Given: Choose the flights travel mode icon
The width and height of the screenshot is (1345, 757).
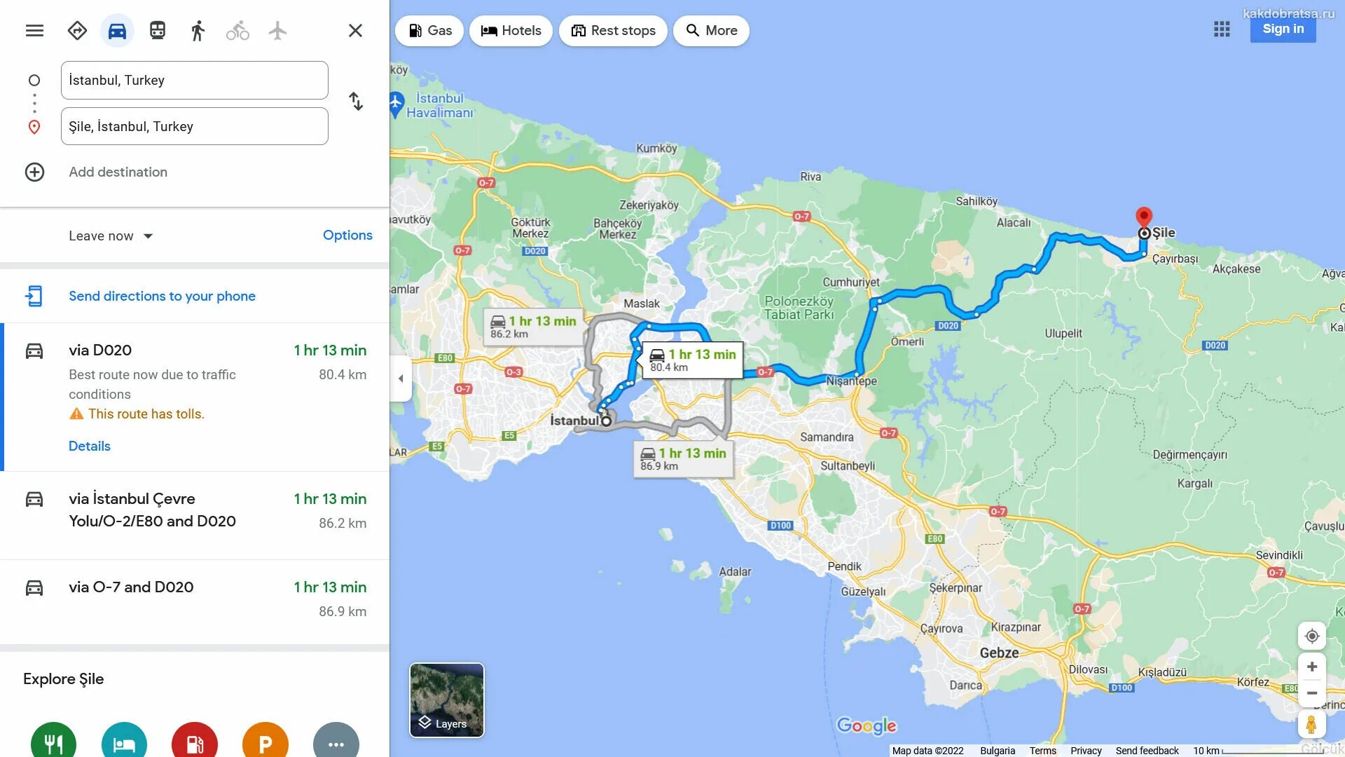Looking at the screenshot, I should [x=277, y=31].
